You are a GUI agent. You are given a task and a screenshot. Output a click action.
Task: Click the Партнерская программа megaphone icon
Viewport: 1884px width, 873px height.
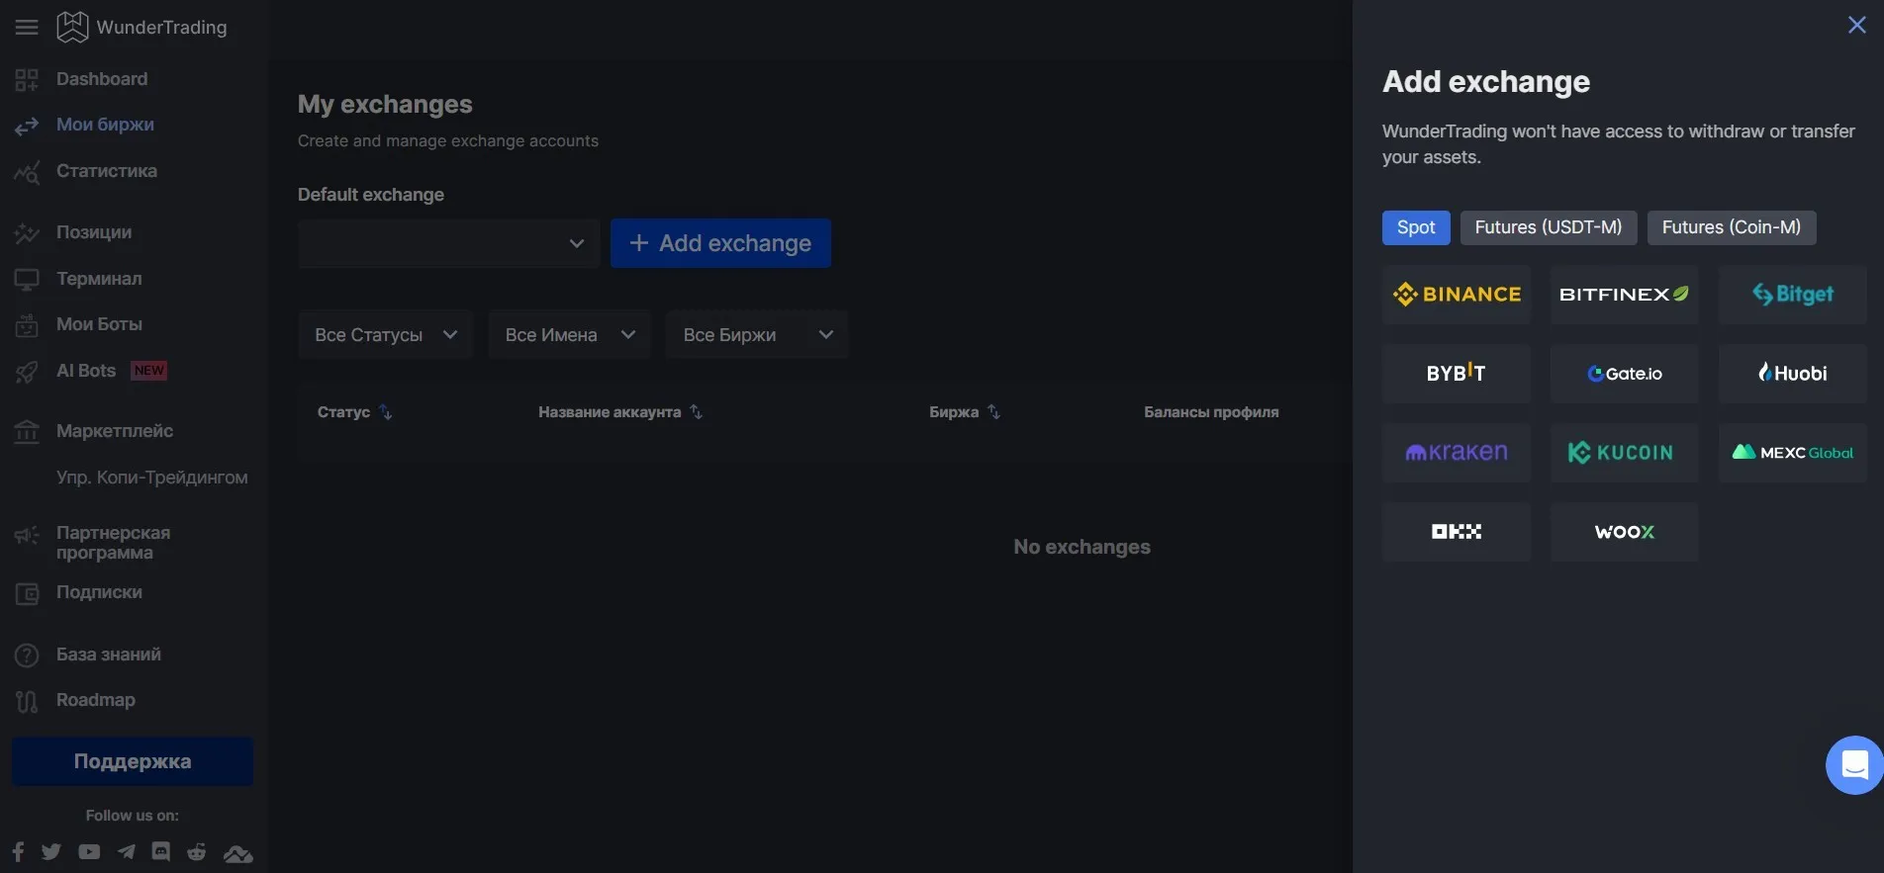[27, 536]
